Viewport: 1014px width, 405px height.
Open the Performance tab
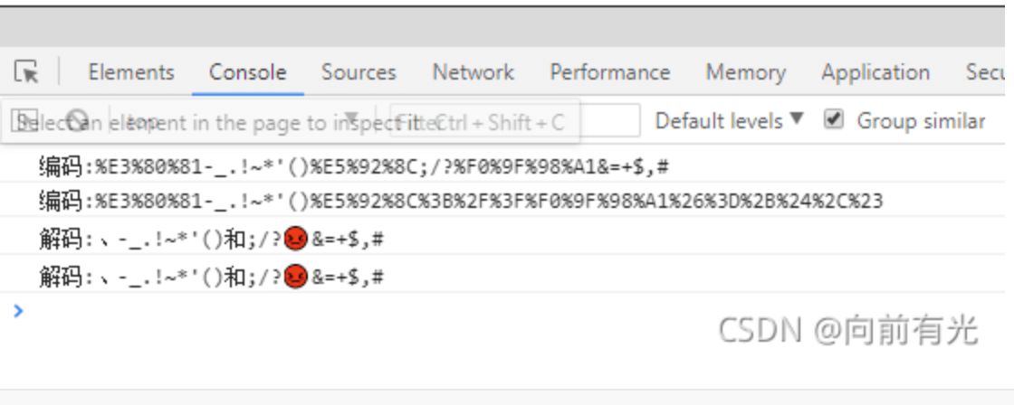pyautogui.click(x=610, y=71)
